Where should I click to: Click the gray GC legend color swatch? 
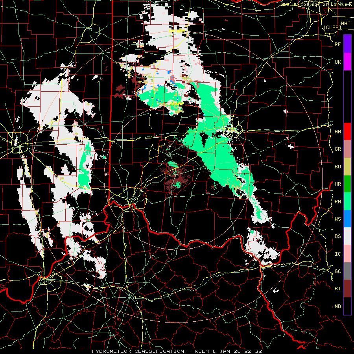pyautogui.click(x=347, y=271)
